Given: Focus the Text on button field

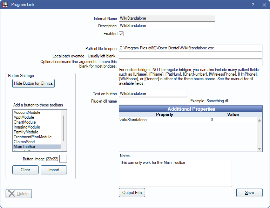Looking at the screenshot, I should (153, 93).
